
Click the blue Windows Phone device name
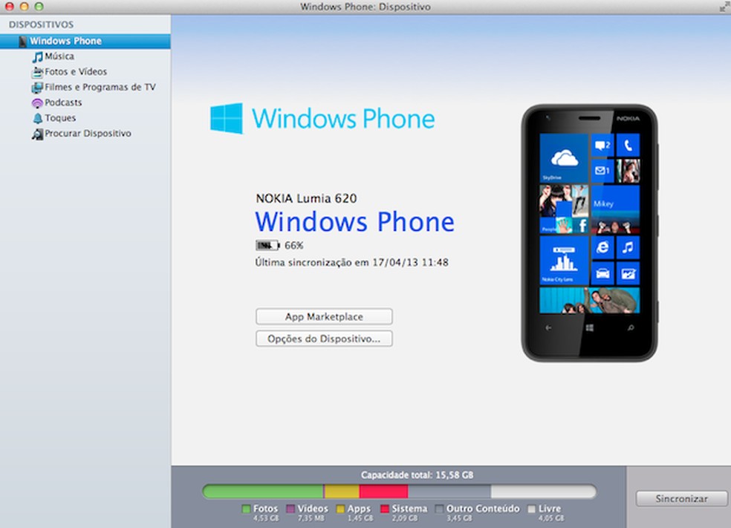click(355, 222)
